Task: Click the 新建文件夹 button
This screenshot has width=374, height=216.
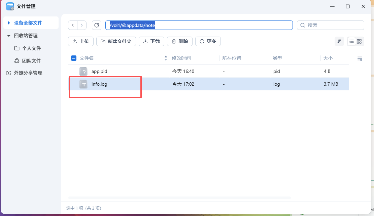Action: (x=116, y=41)
